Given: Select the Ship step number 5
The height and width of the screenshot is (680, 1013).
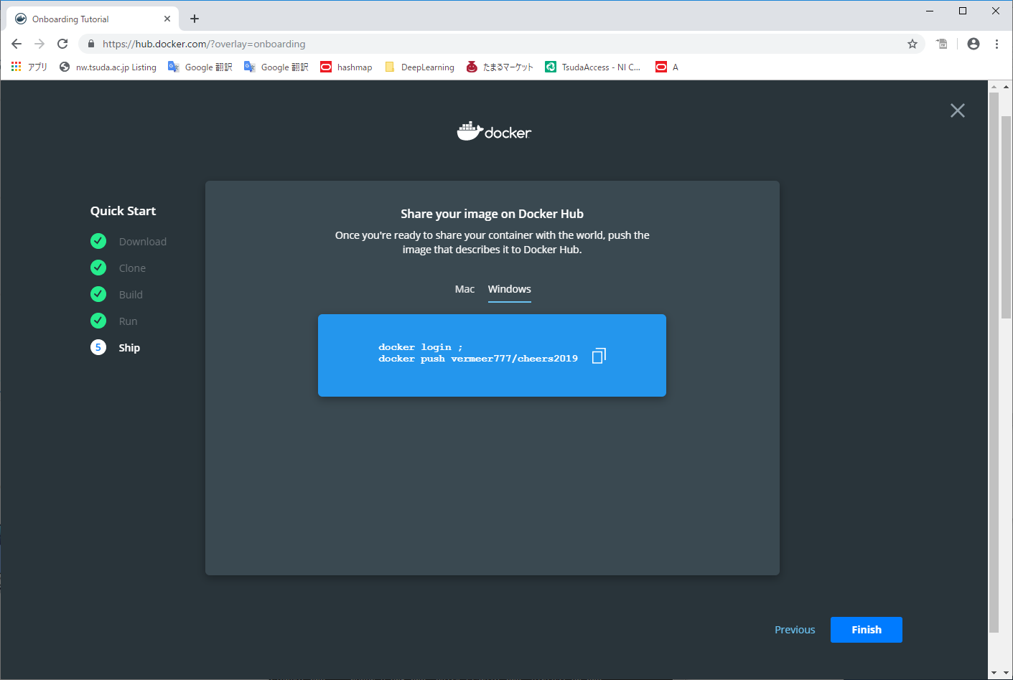Looking at the screenshot, I should [x=98, y=347].
